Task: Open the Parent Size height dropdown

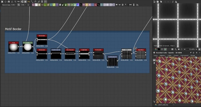Action: (x=24, y=5)
